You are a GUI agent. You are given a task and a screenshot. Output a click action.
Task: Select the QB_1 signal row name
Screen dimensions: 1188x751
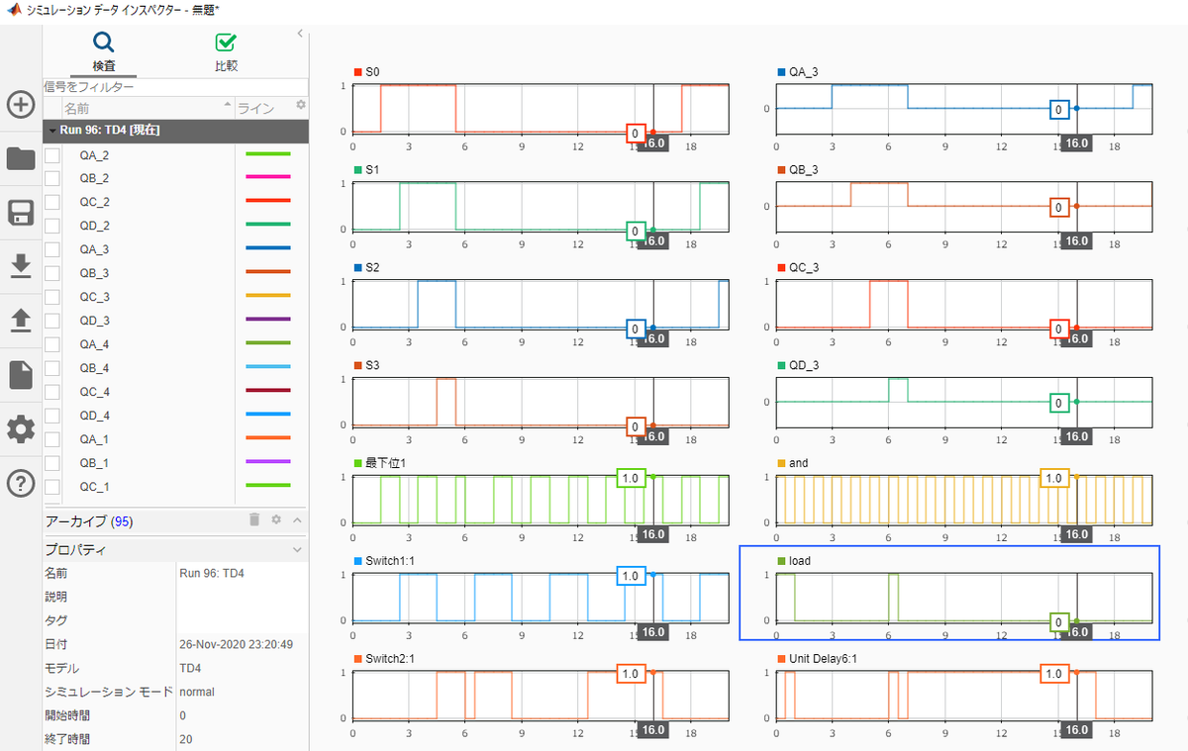click(94, 463)
